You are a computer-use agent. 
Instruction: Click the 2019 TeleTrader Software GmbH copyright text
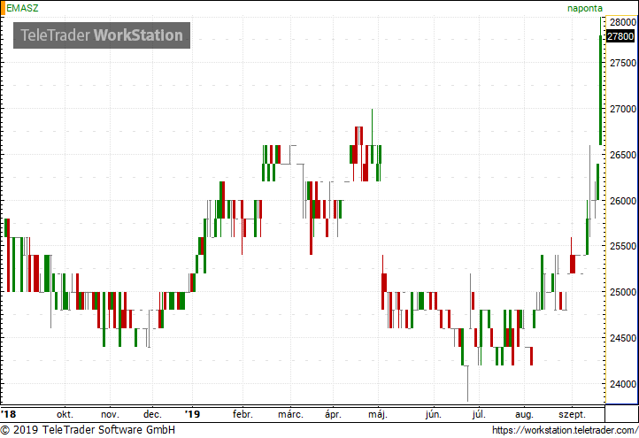tap(88, 430)
